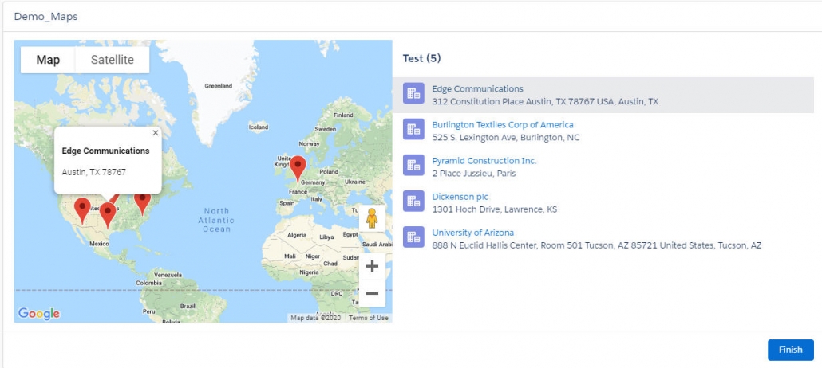
Task: Click the Edge Communications account icon
Action: (x=413, y=94)
